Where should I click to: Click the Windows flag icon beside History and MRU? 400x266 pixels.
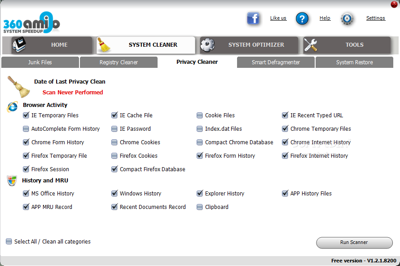(x=12, y=181)
